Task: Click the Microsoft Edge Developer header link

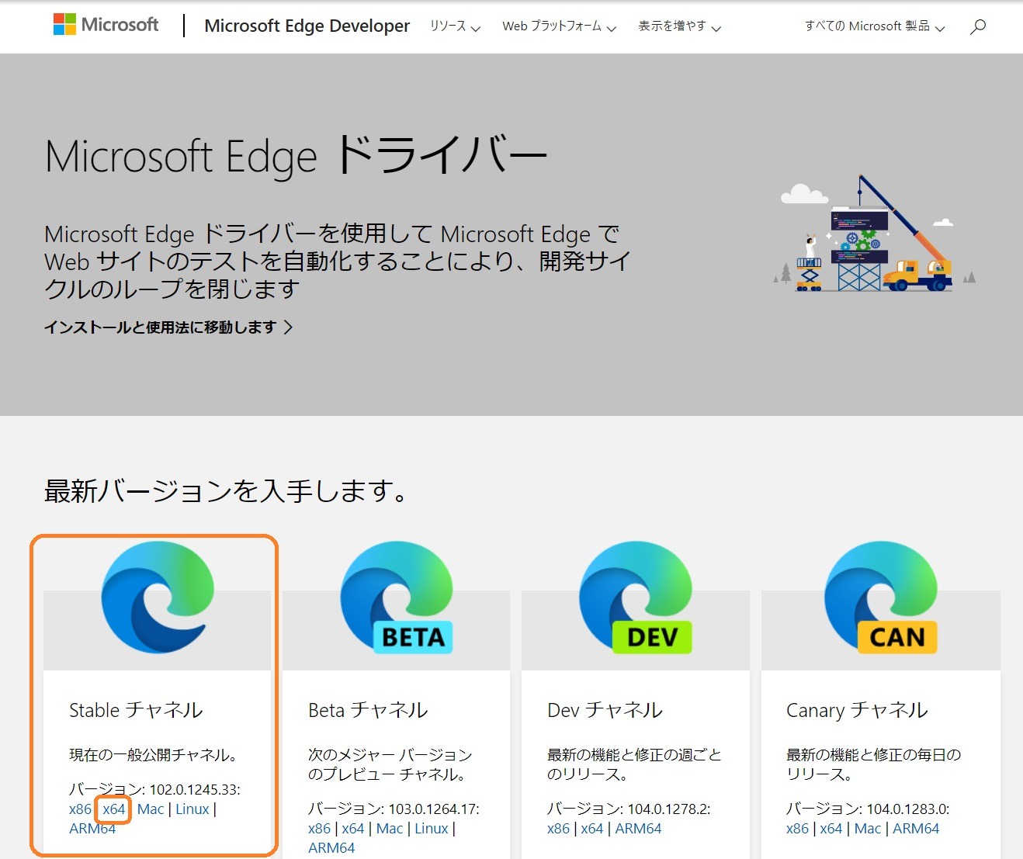Action: click(x=307, y=26)
